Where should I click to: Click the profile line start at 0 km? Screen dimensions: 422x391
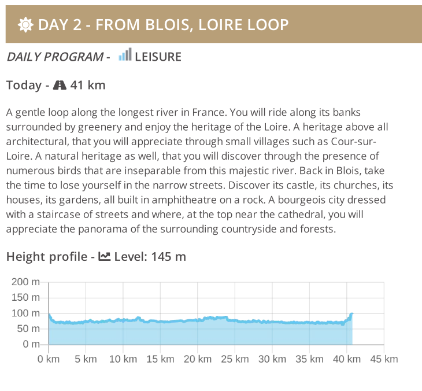click(49, 314)
